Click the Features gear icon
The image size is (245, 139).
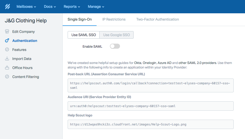[x=7, y=50]
